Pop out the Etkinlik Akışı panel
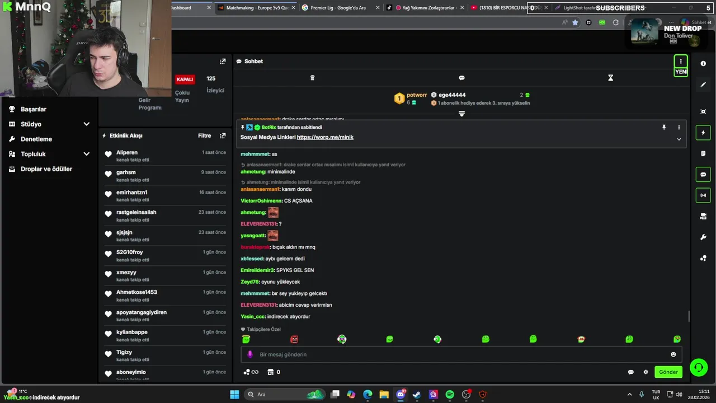Viewport: 716px width, 403px height. pos(223,135)
